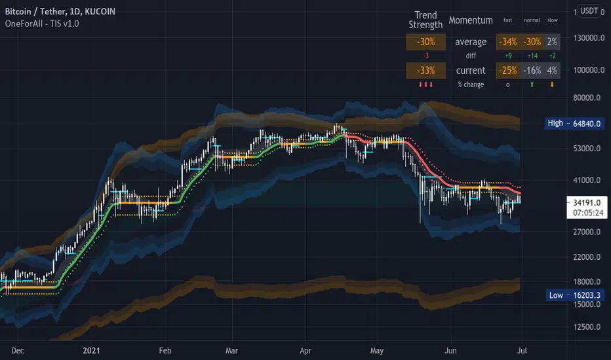Click Jul on the time axis

(x=522, y=351)
